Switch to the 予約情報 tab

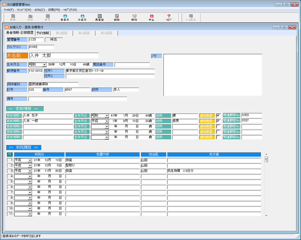point(43,33)
